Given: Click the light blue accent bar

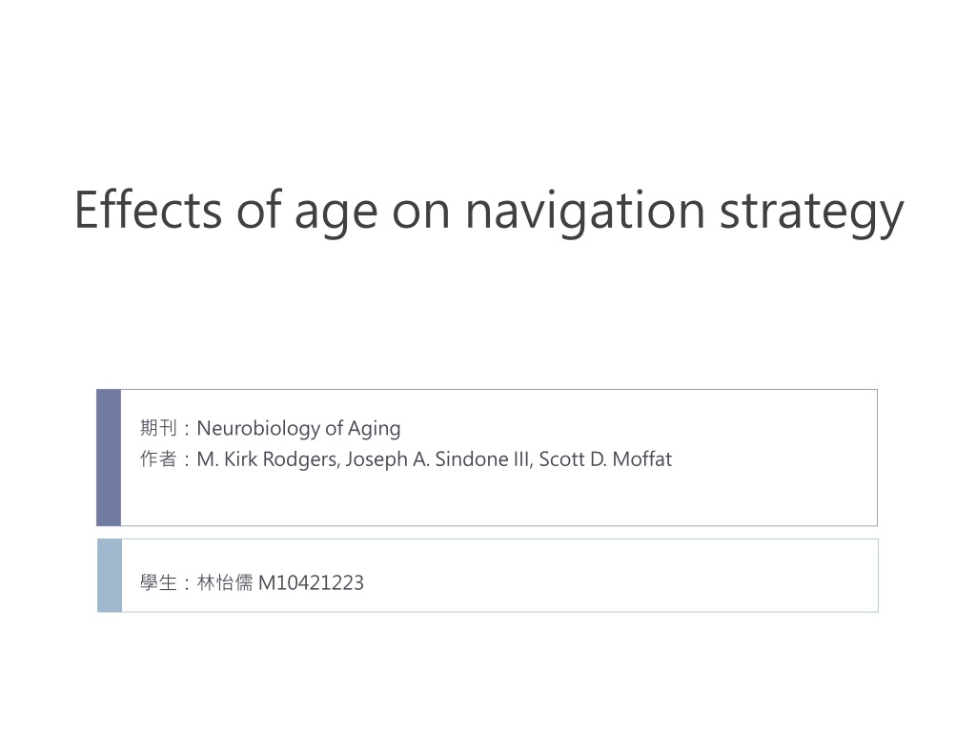Looking at the screenshot, I should pyautogui.click(x=110, y=576).
